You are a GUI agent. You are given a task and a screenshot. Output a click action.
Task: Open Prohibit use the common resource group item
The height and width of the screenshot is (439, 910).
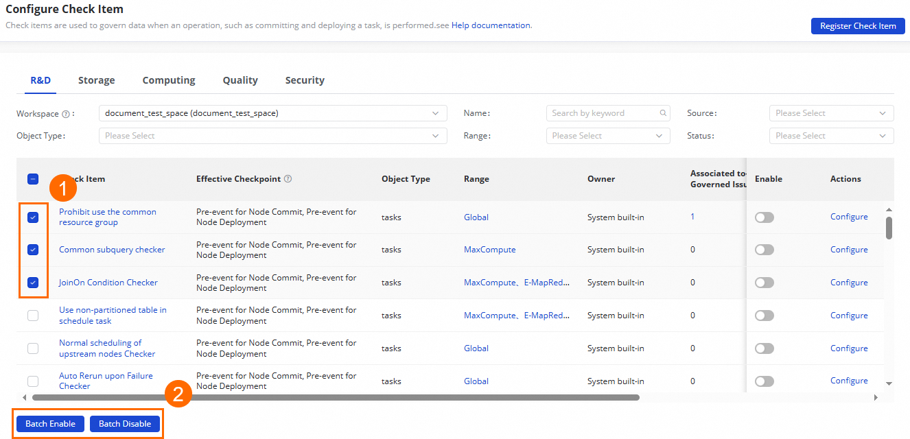click(108, 217)
